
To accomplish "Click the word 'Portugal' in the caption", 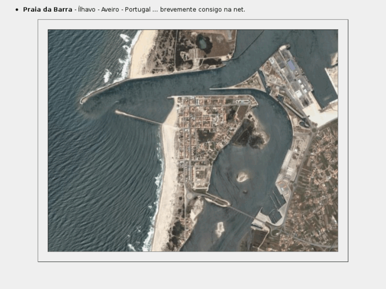I will tap(138, 10).
